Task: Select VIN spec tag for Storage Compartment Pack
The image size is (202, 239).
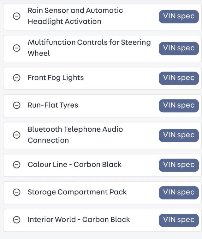Action: coord(179,192)
